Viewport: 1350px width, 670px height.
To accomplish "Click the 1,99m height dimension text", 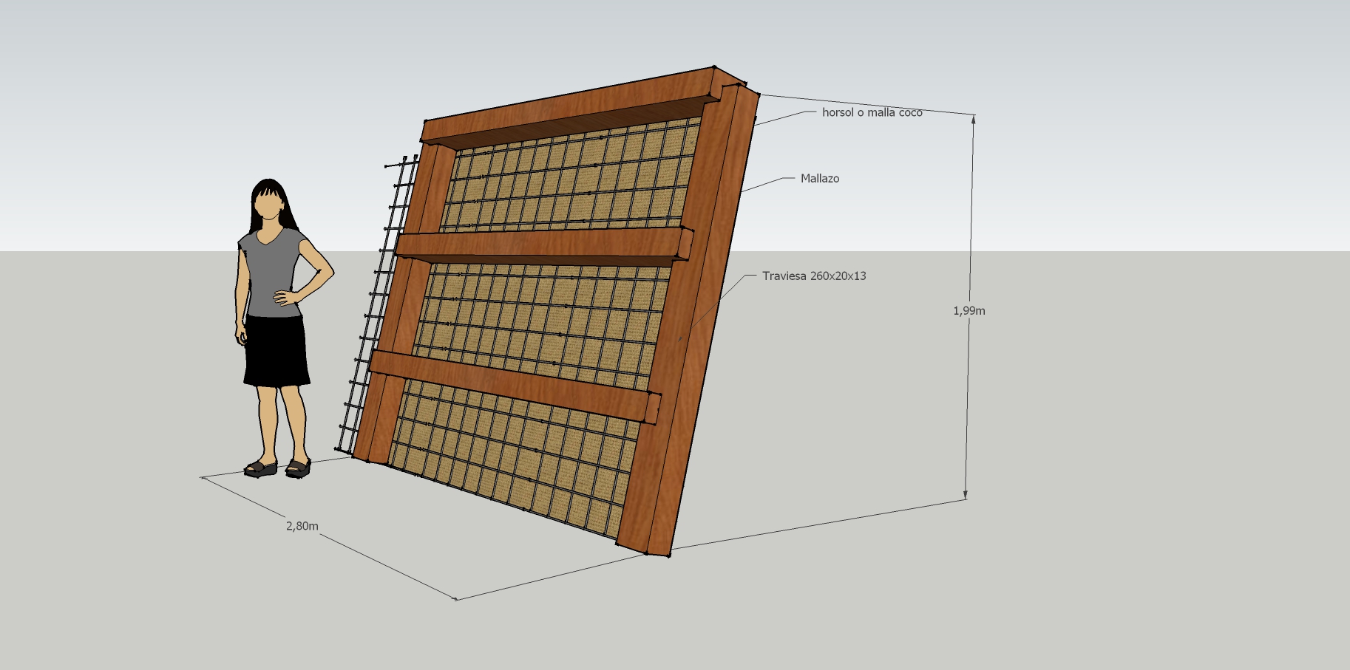I will pyautogui.click(x=969, y=311).
